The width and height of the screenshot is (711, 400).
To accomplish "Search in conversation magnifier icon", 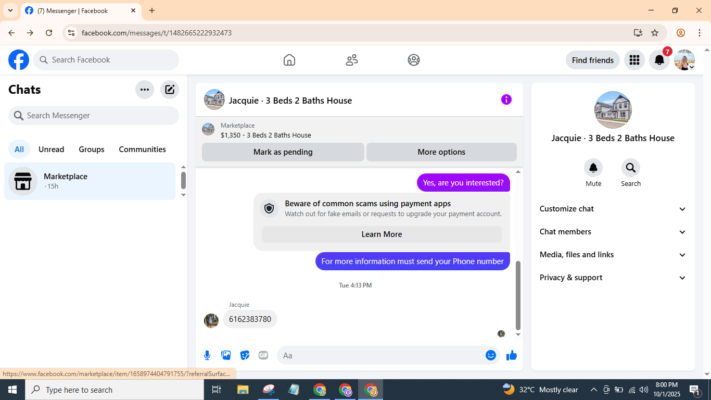I will pos(631,168).
